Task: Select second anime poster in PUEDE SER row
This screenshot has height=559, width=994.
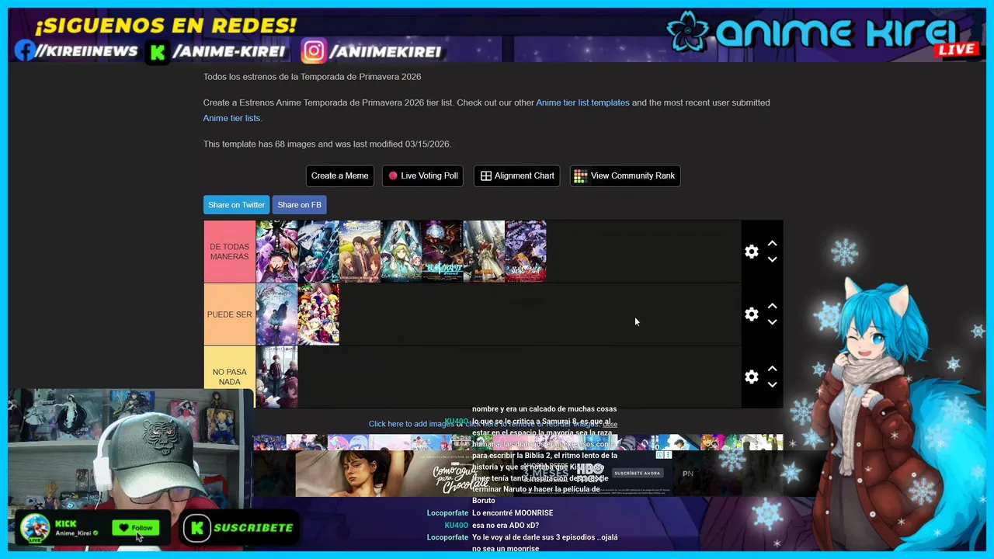Action: [318, 314]
